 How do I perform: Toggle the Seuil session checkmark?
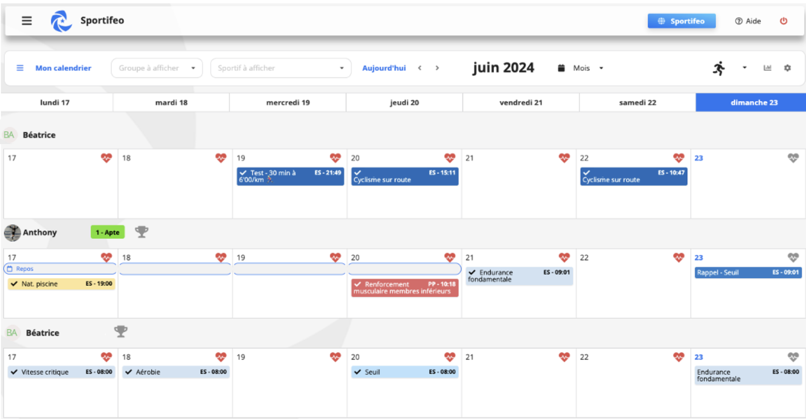point(357,372)
